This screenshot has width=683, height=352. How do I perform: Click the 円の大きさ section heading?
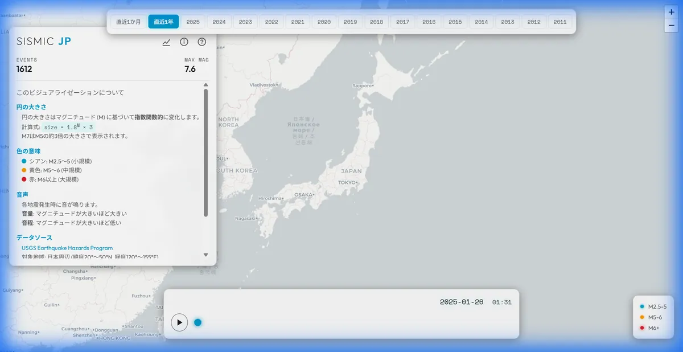[x=31, y=107]
